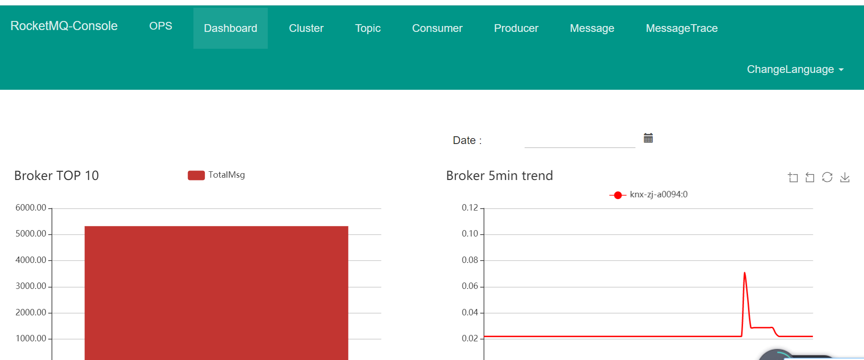This screenshot has width=864, height=360.
Task: Toggle the TotalMsg legend entry
Action: 216,175
